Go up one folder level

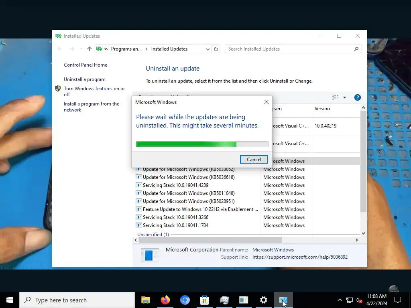(x=90, y=49)
